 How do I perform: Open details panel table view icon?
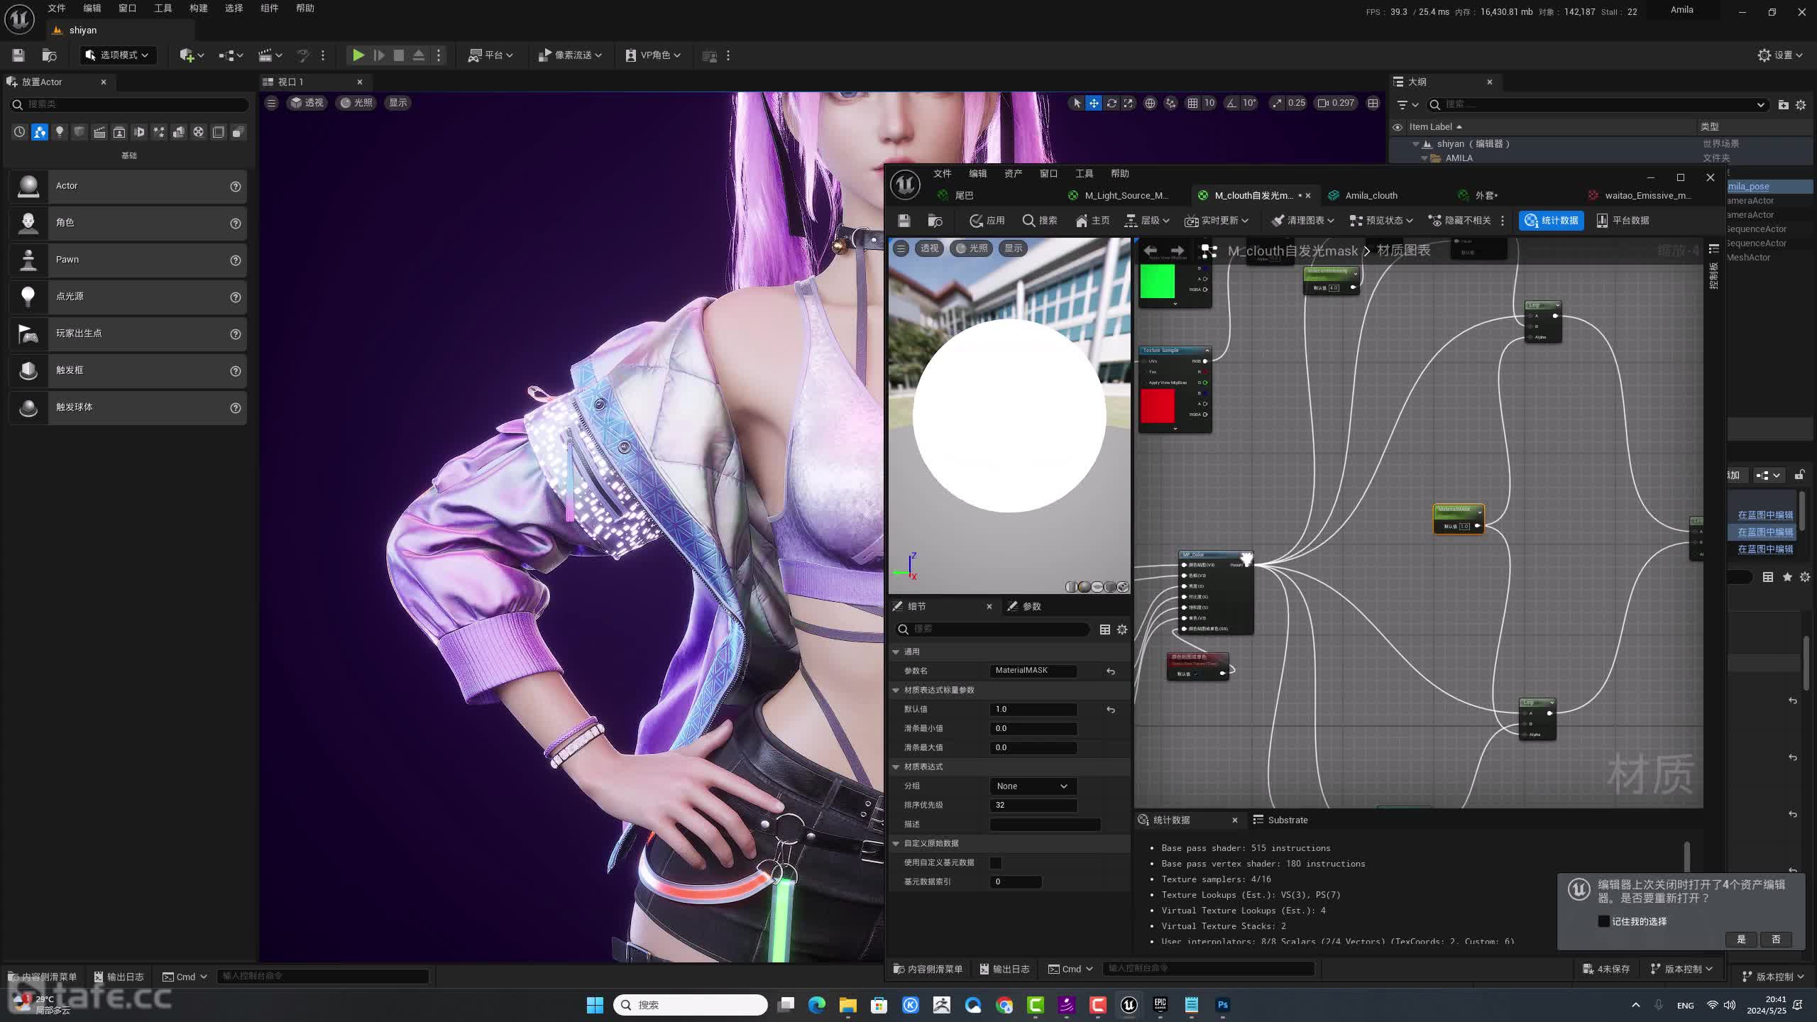click(1105, 630)
